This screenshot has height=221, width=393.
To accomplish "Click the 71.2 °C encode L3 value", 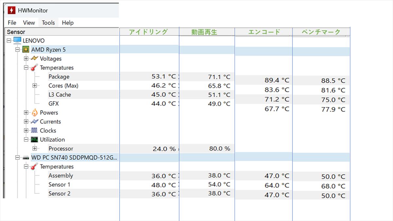I will point(277,99).
